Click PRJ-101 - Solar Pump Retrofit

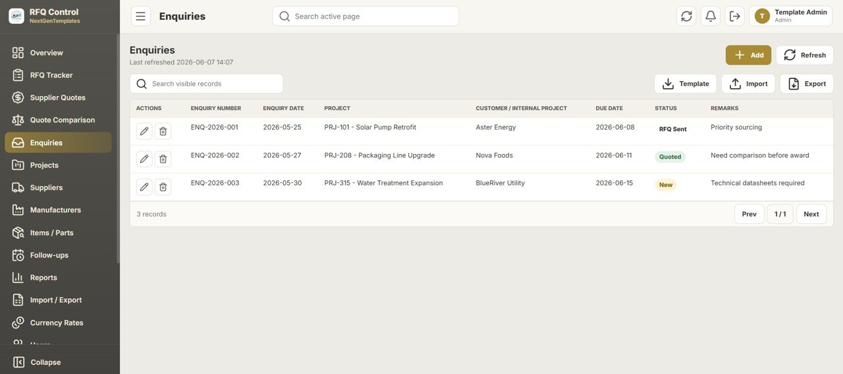[370, 127]
